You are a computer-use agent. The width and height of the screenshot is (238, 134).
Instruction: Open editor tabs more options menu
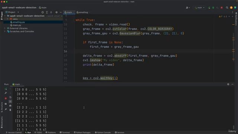(x=232, y=12)
